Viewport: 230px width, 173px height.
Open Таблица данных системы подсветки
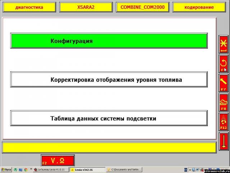(109, 118)
